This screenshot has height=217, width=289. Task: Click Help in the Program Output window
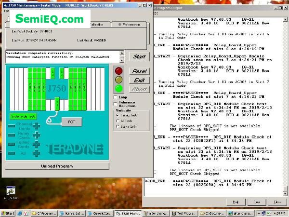pyautogui.click(x=236, y=202)
